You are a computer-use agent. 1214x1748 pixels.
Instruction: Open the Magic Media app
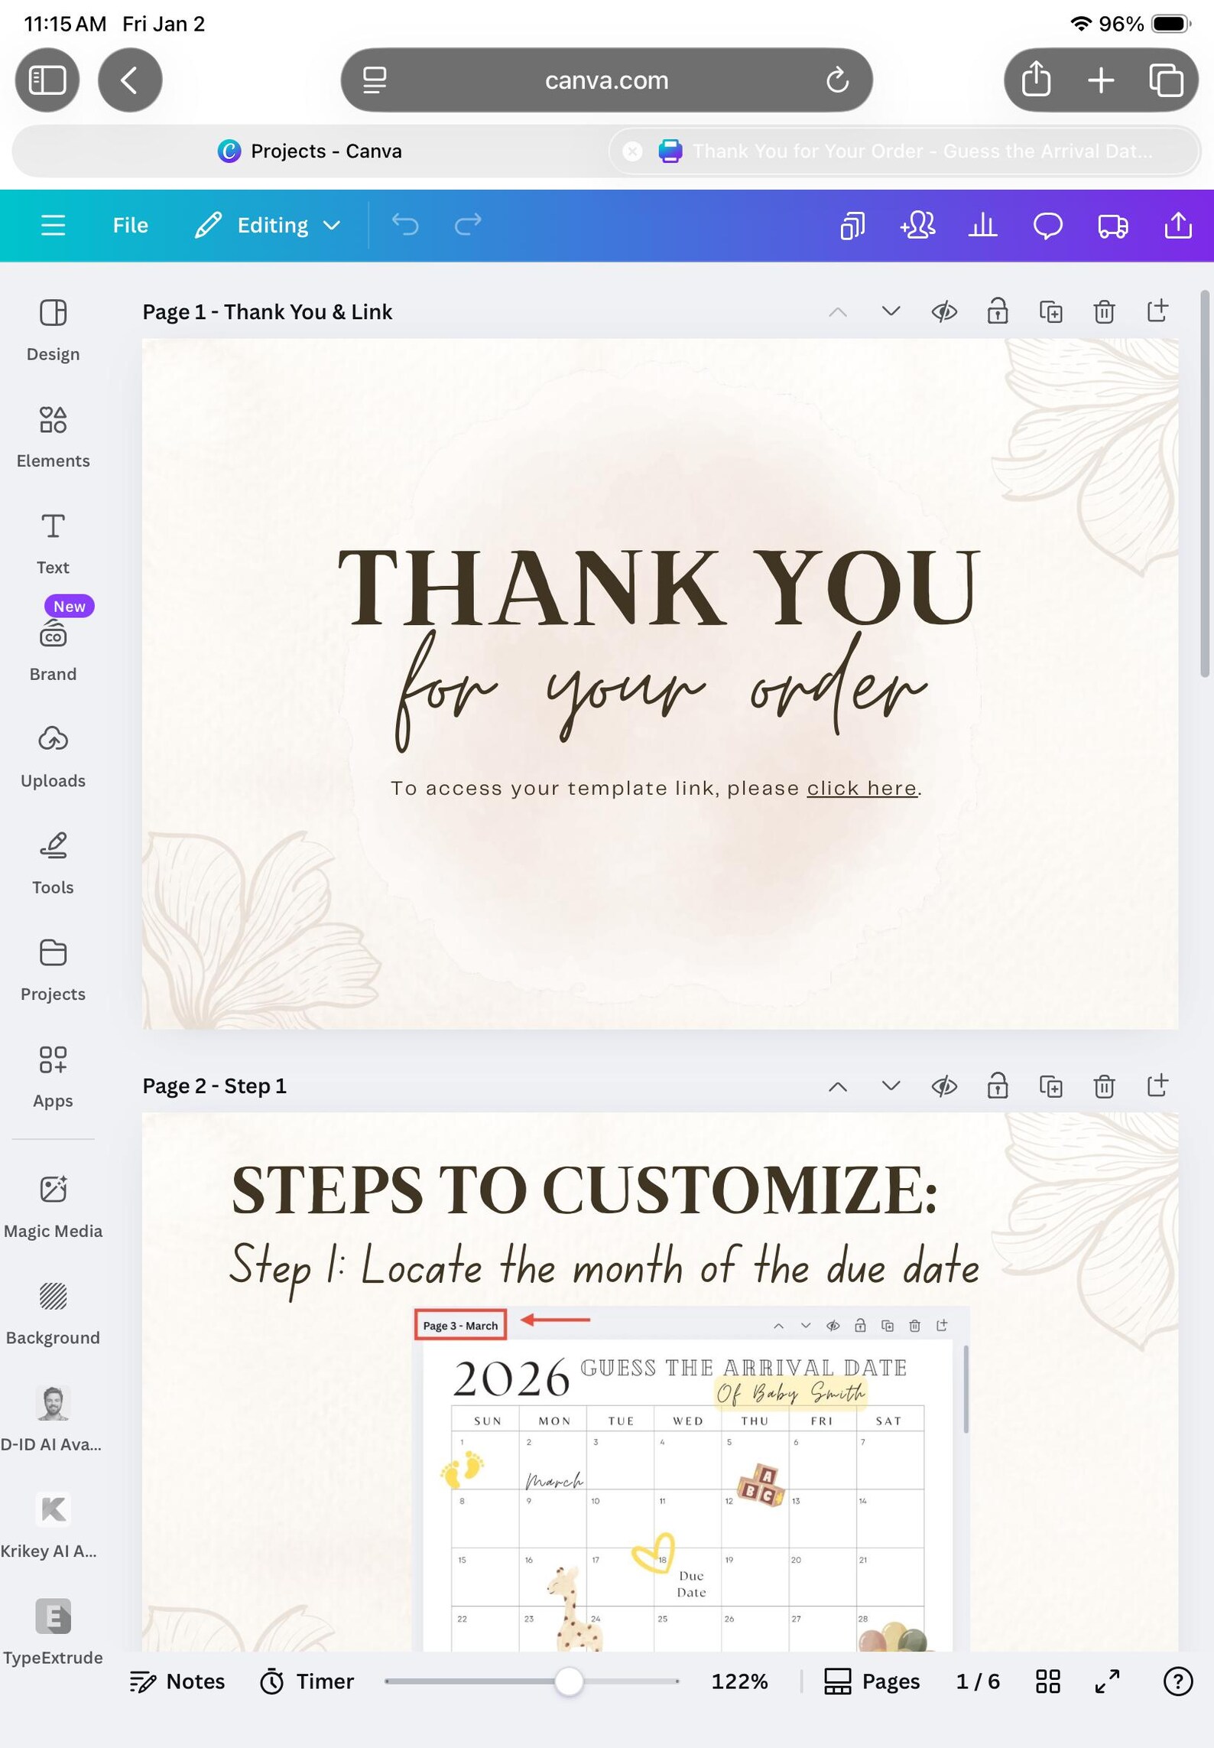click(53, 1206)
